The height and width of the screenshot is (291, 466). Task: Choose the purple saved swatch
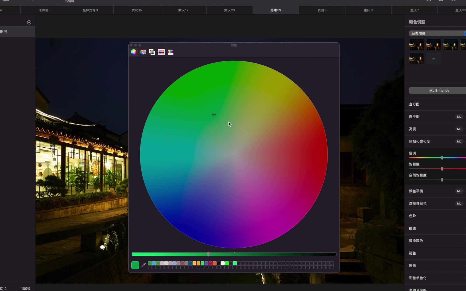pyautogui.click(x=207, y=263)
